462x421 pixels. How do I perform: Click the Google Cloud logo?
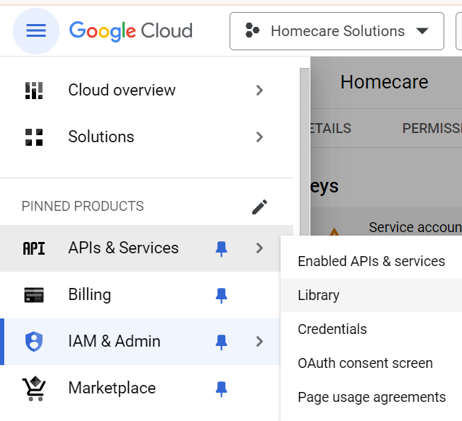(131, 31)
